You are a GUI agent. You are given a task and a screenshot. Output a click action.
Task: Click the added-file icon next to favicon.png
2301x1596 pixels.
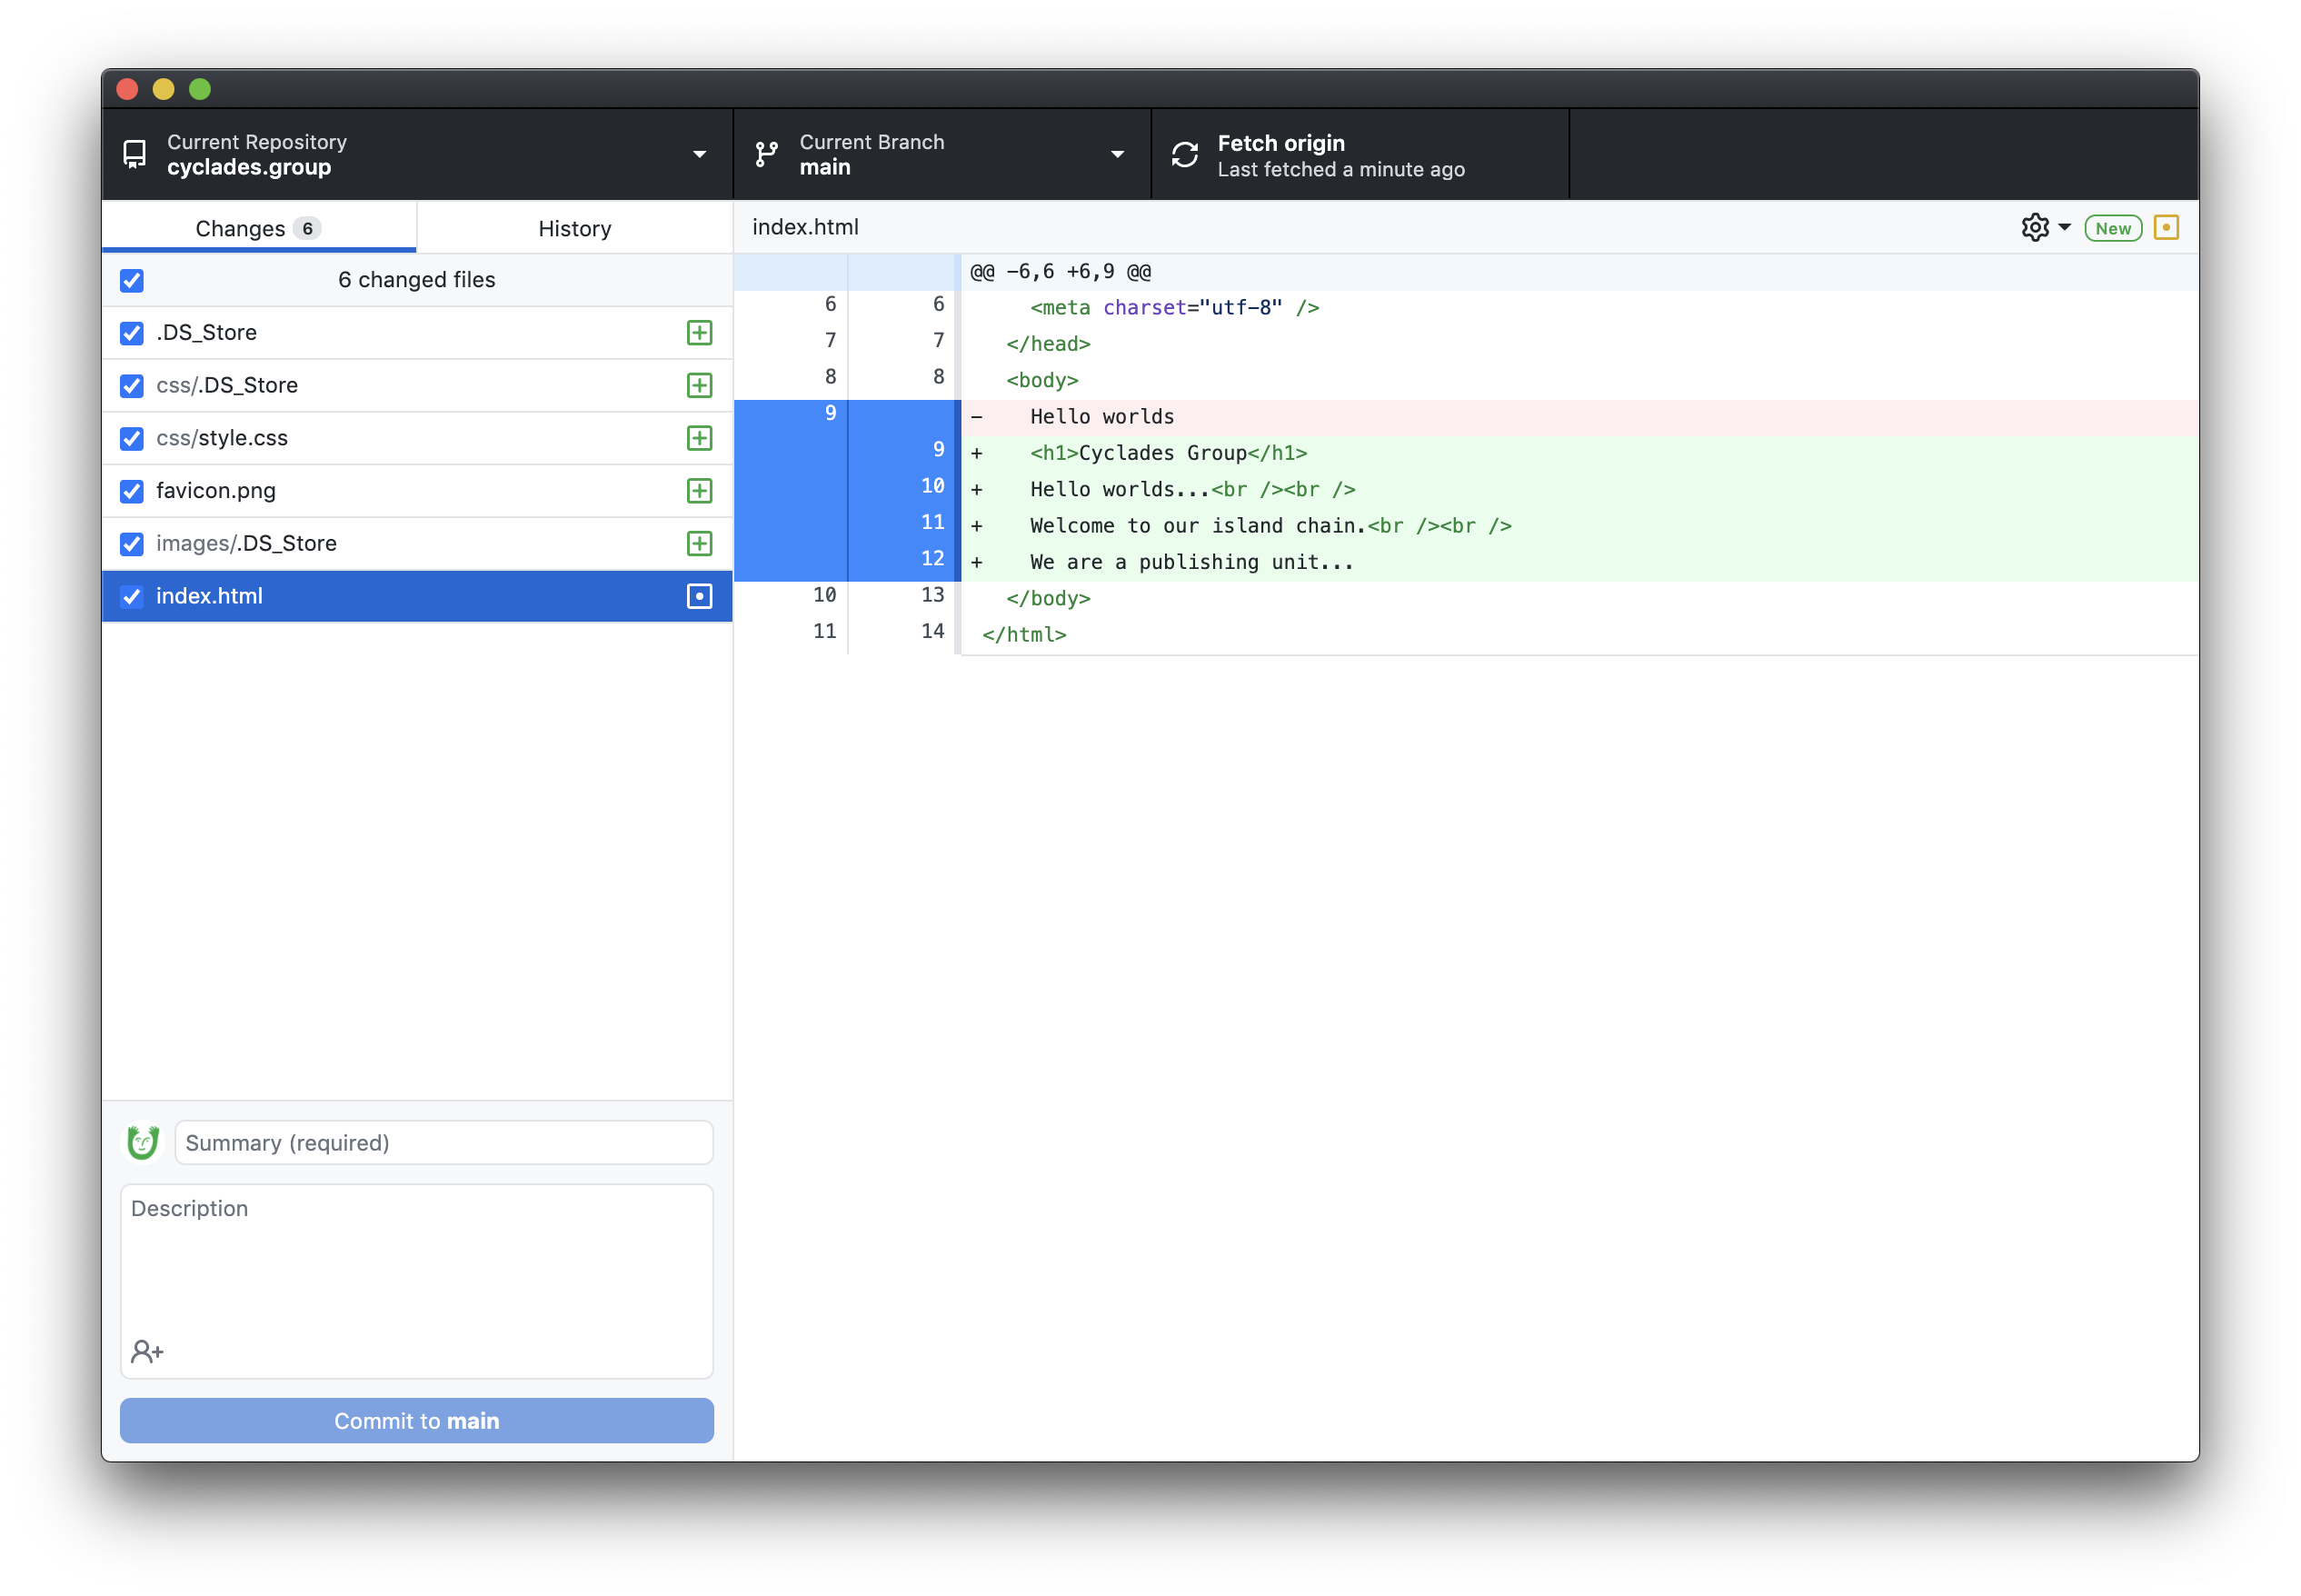coord(700,491)
